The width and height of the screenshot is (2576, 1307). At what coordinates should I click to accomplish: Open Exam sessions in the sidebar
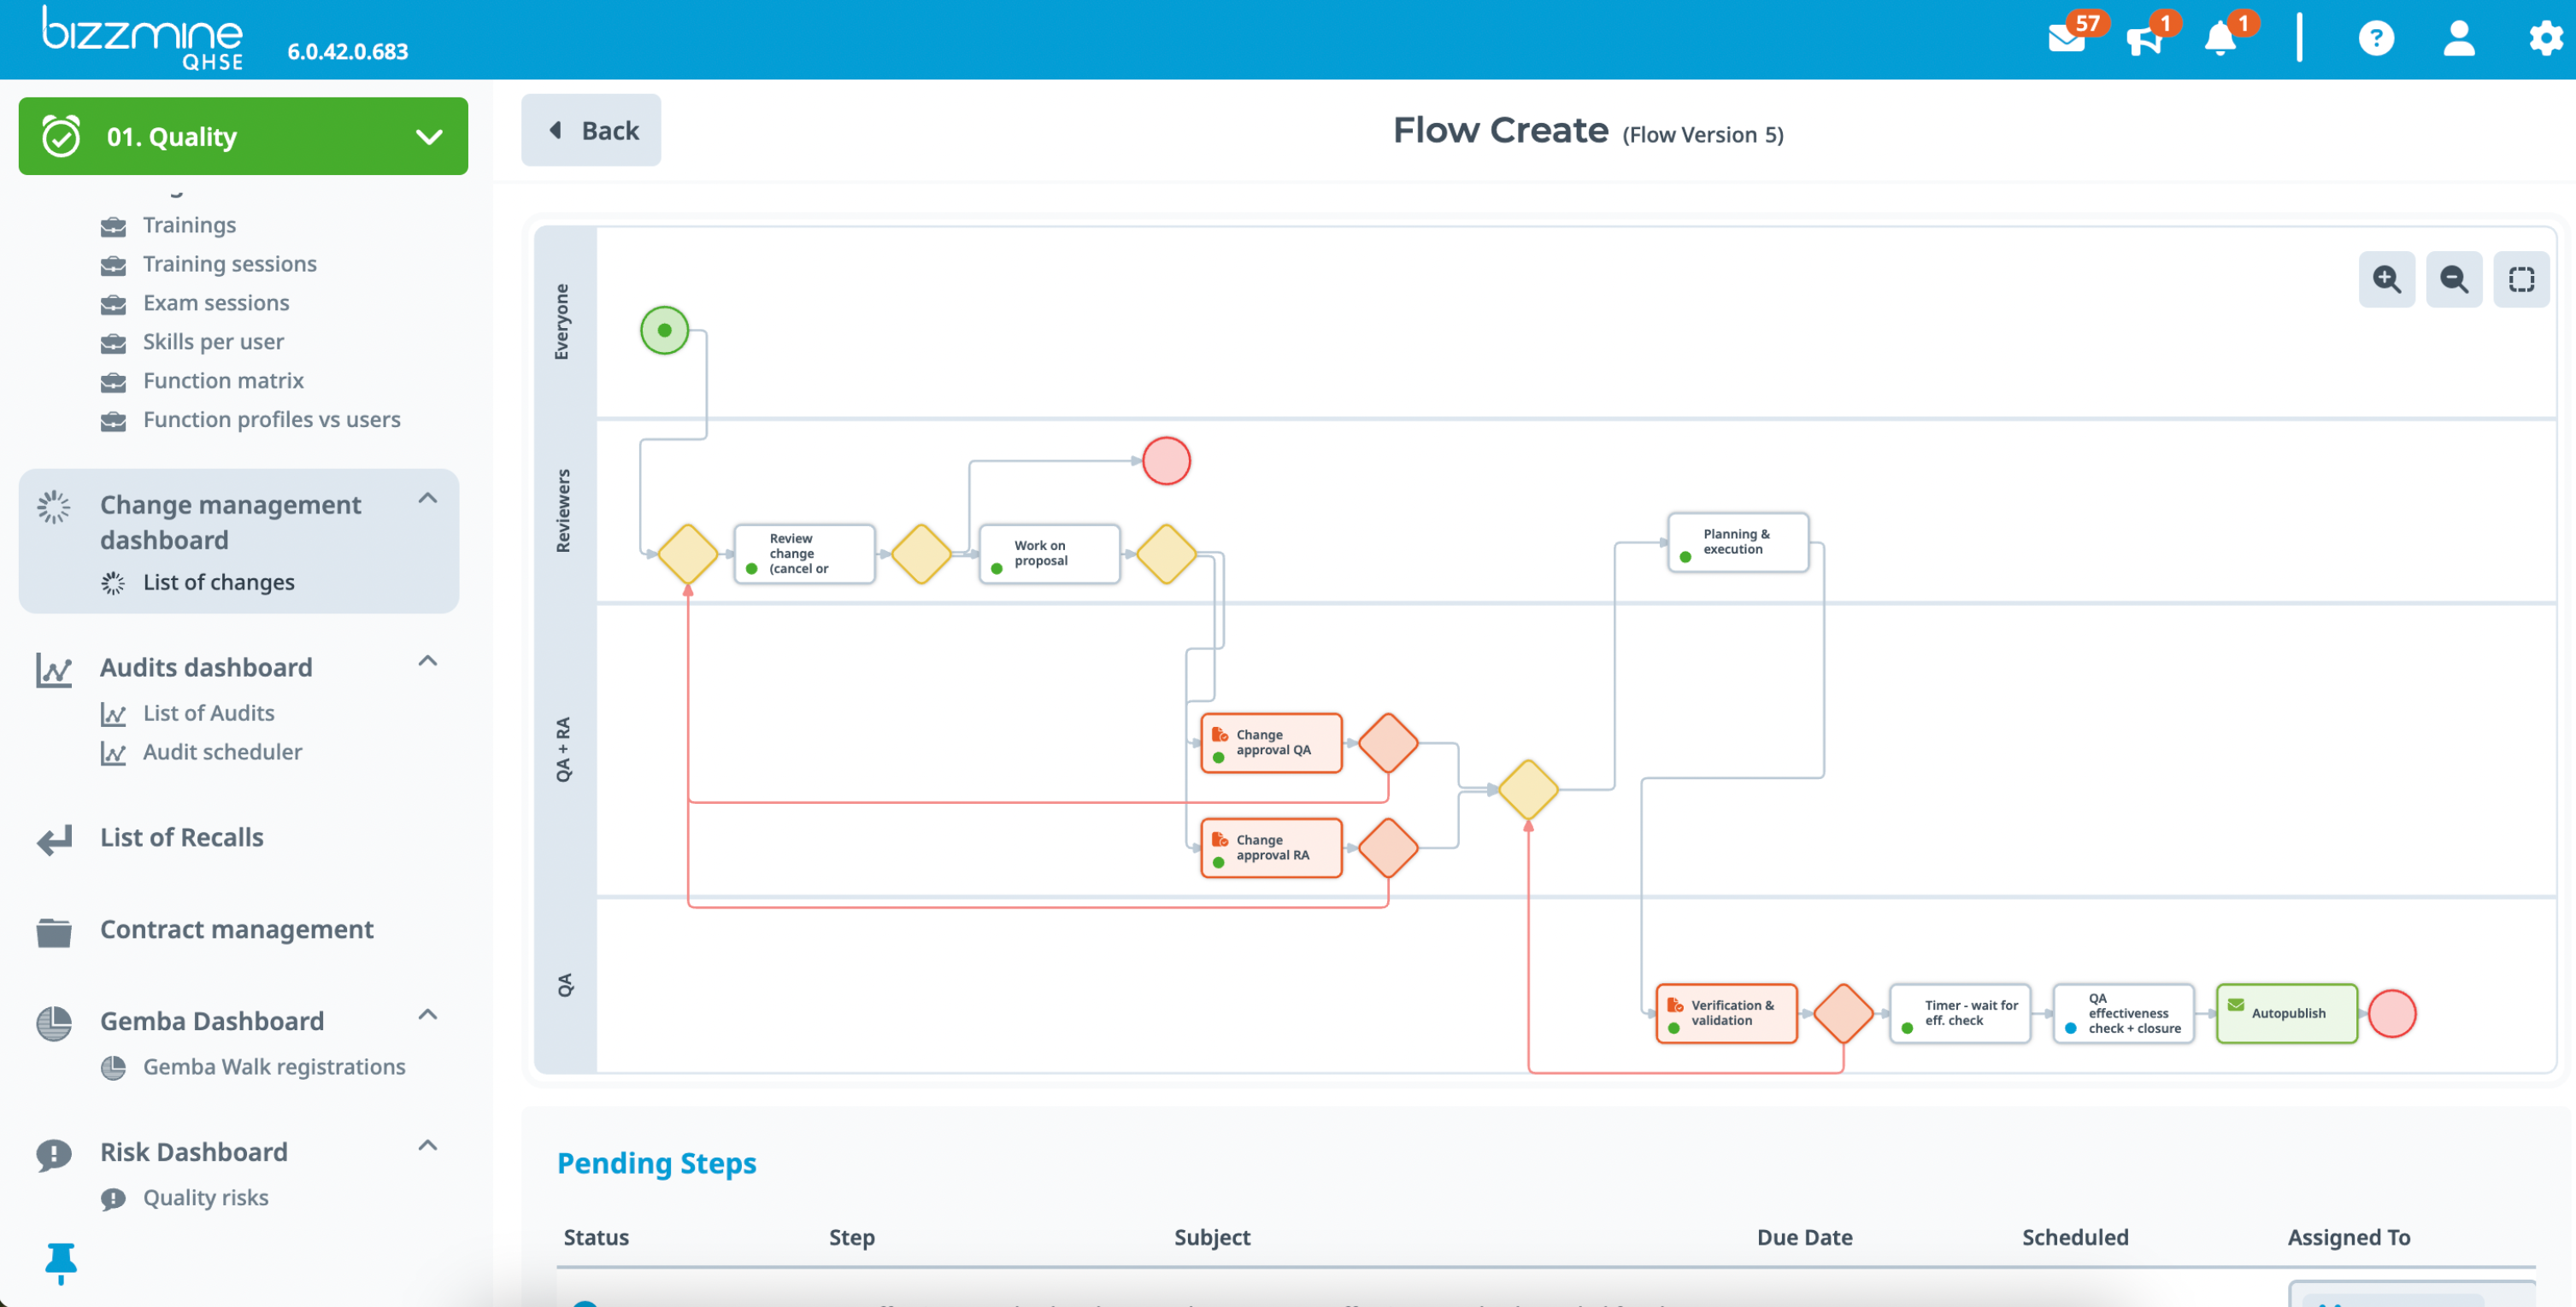point(215,302)
